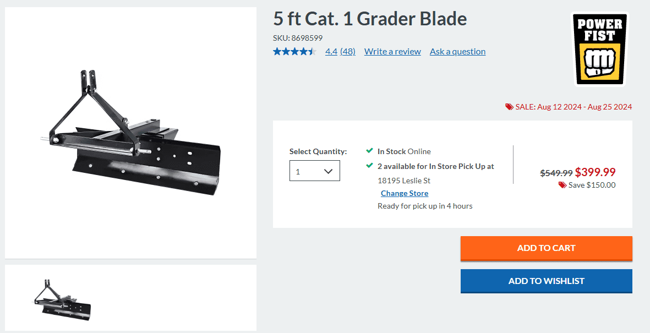Click the 5 ft Cat. 1 Grader Blade title

point(370,19)
